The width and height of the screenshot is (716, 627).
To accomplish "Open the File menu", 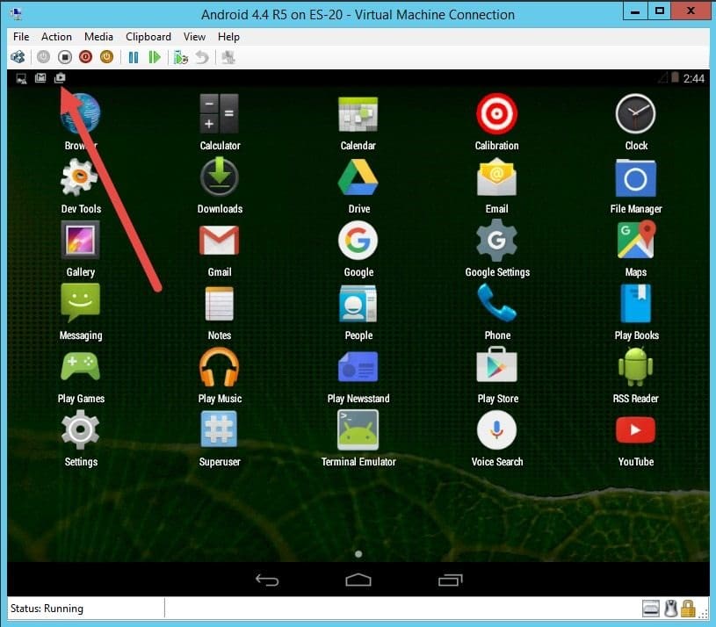I will (x=21, y=37).
